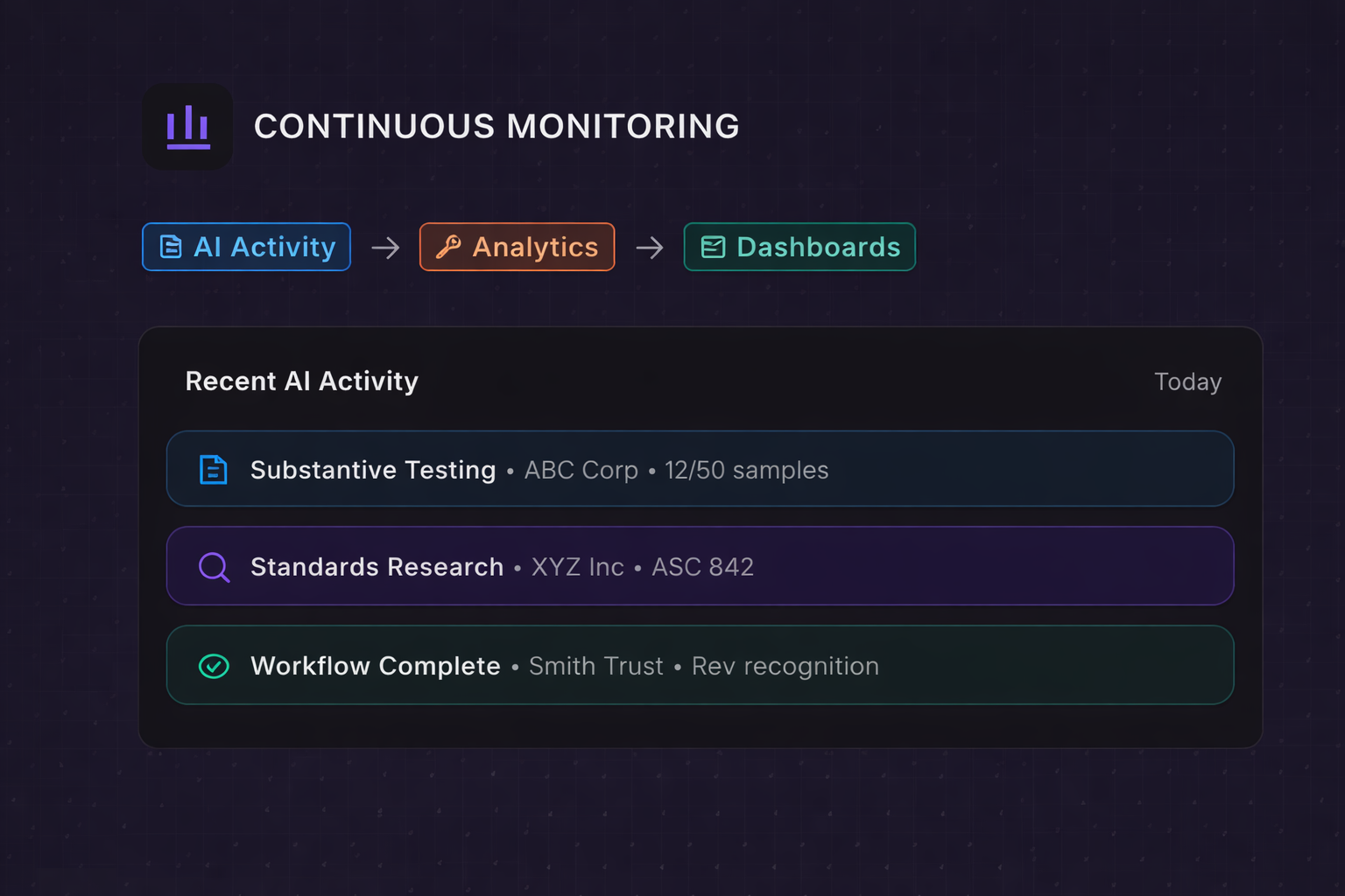The height and width of the screenshot is (896, 1345).
Task: Collapse the Workflow Complete entry
Action: coord(701,666)
